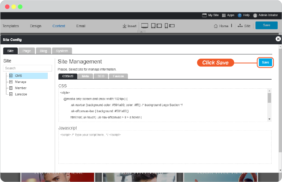Click the Larecipe page icon in tree
The width and height of the screenshot is (282, 182).
tap(11, 94)
